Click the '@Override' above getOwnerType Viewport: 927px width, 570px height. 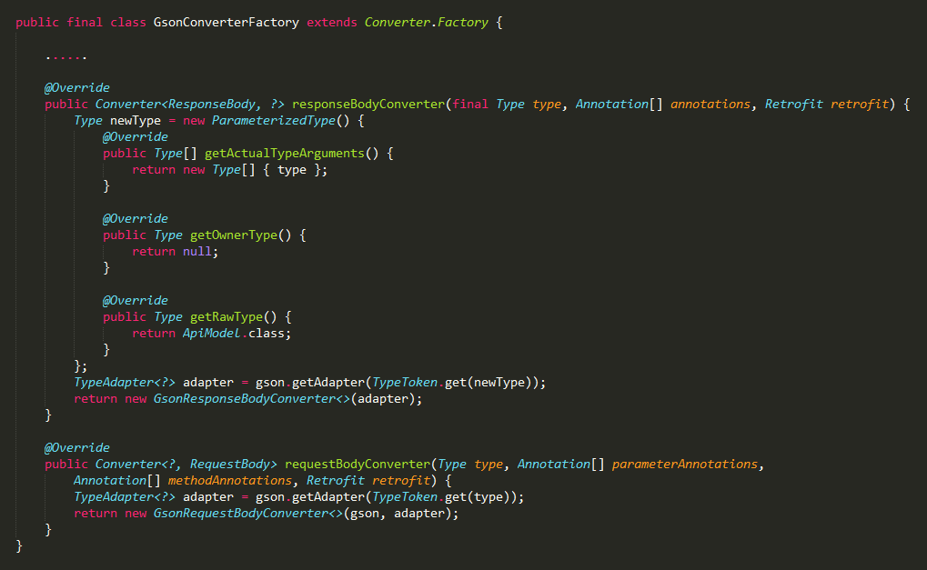(136, 218)
